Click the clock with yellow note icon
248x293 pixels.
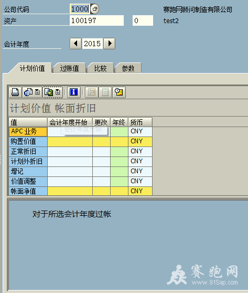pyautogui.click(x=119, y=92)
